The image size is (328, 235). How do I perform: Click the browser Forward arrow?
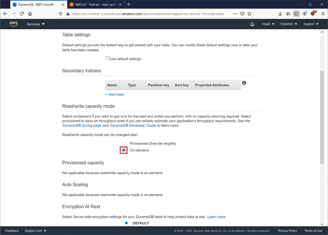[x=14, y=14]
